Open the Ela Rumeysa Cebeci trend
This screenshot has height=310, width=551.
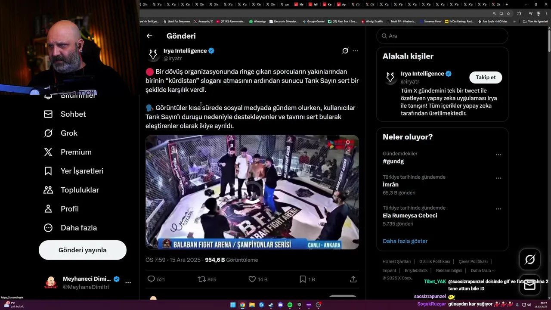pos(410,216)
